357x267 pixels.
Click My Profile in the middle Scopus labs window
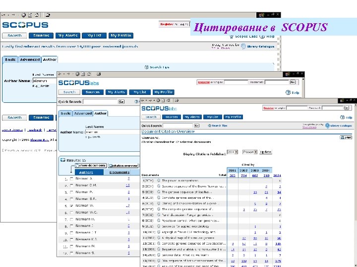(x=164, y=92)
